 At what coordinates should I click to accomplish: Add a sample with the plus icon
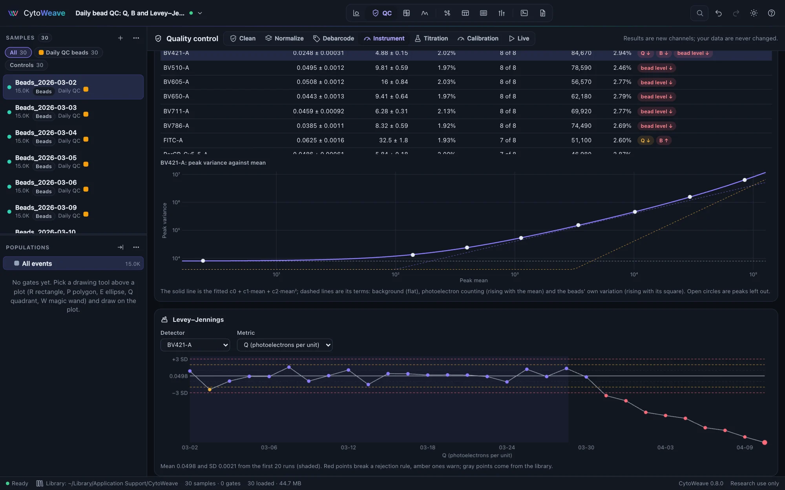(120, 38)
